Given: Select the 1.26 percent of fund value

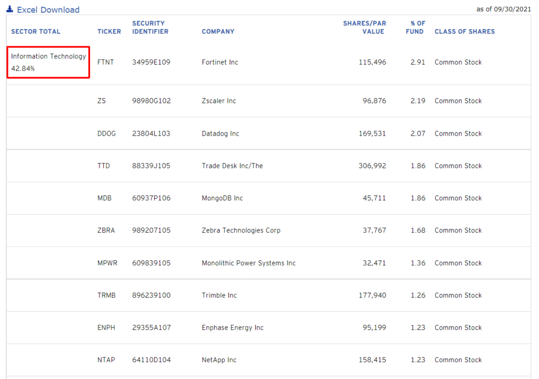Looking at the screenshot, I should 418,295.
